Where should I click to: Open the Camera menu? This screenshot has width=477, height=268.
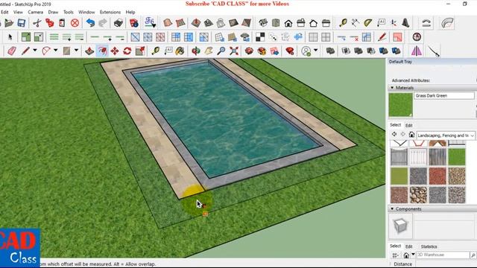(36, 12)
